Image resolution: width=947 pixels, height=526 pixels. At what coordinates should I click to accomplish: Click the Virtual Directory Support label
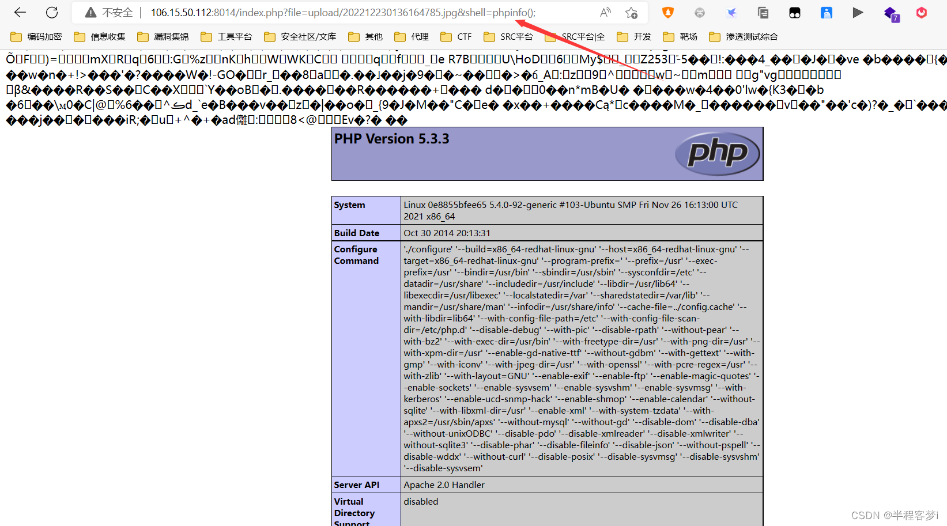tap(354, 513)
